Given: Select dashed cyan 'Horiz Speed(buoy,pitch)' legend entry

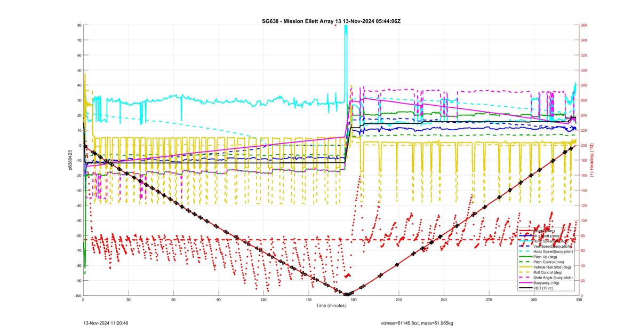Looking at the screenshot, I should click(553, 251).
